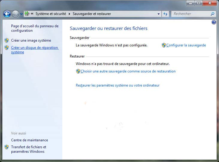Select Sauvegarder et restaurer breadcrumb

pos(92,14)
